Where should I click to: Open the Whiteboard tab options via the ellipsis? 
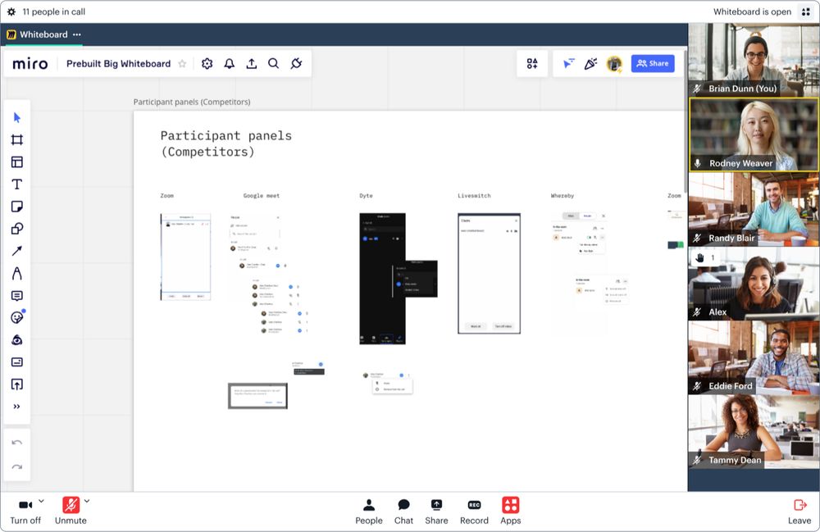(x=76, y=34)
